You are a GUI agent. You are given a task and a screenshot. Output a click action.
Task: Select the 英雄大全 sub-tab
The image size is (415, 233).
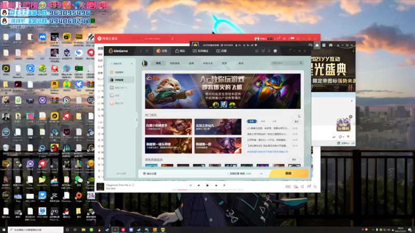click(208, 63)
